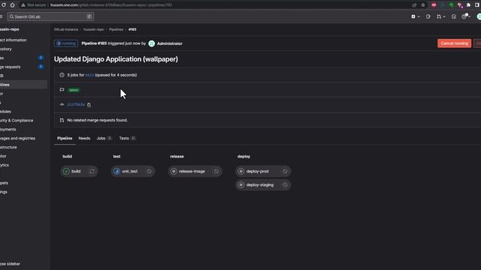Switch to the Needs tab
The image size is (481, 270).
(x=84, y=138)
